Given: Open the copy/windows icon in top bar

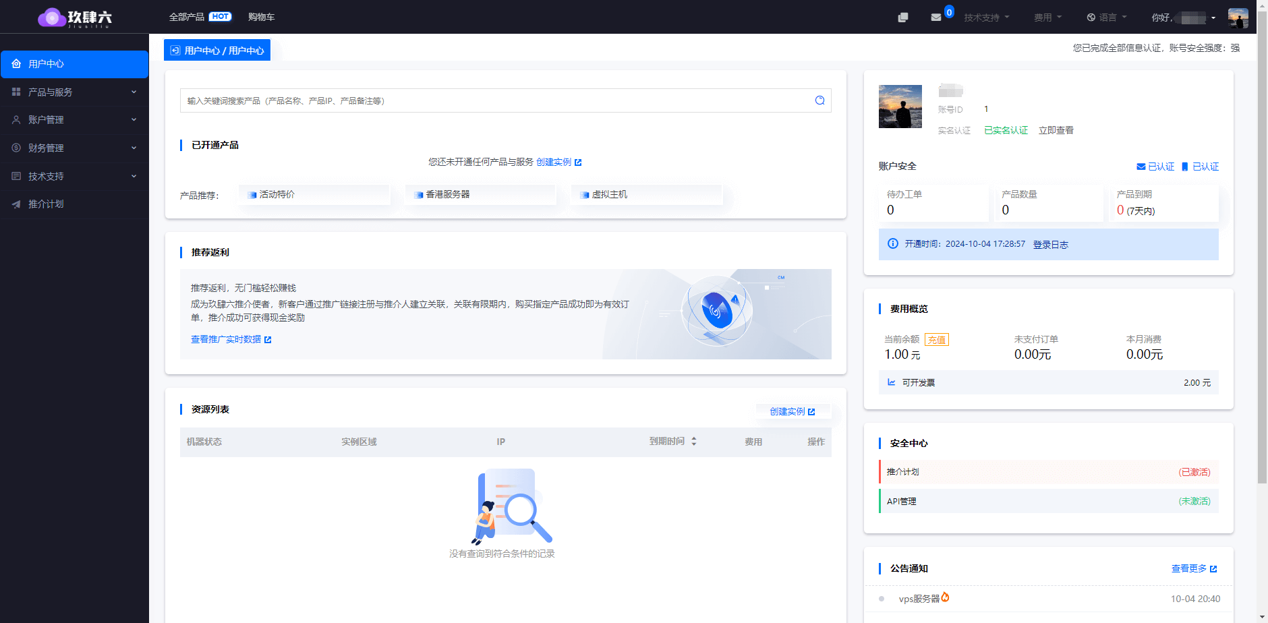Looking at the screenshot, I should click(903, 18).
